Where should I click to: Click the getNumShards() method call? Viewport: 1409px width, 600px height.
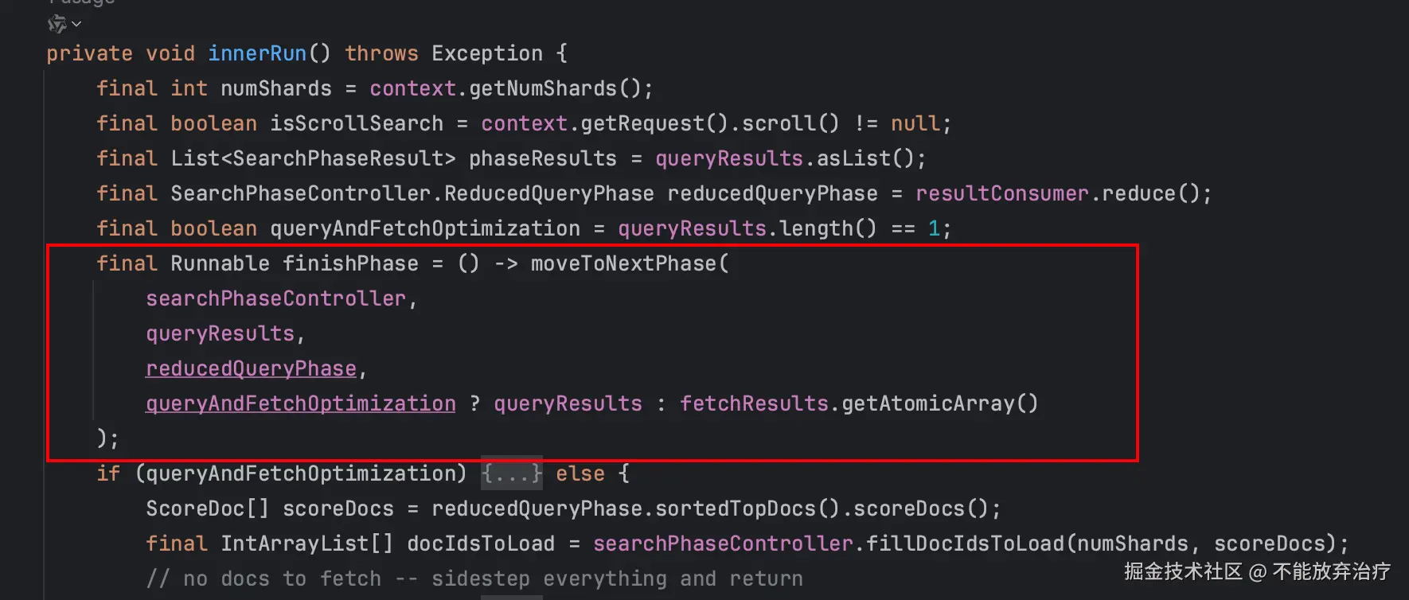click(x=555, y=88)
